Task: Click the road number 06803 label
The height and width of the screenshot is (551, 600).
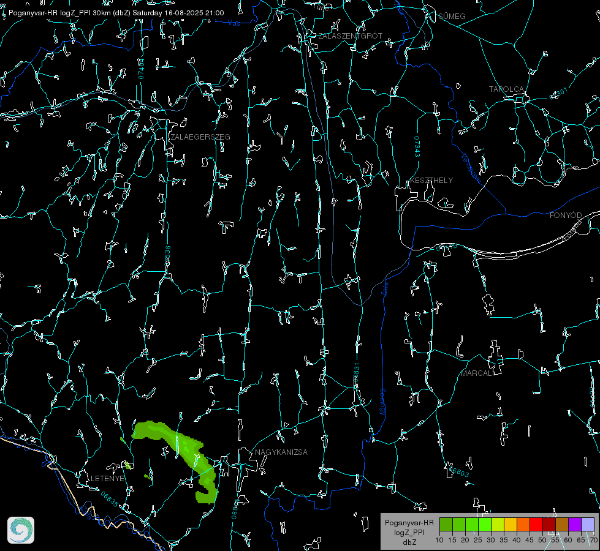Action: [x=458, y=471]
